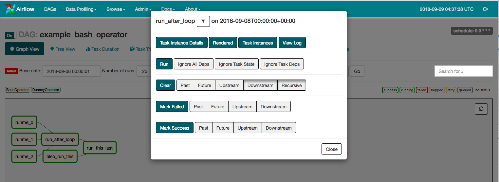Screen dimensions: 499x182
Task: Click the logout icon in the top bar
Action: tap(486, 9)
